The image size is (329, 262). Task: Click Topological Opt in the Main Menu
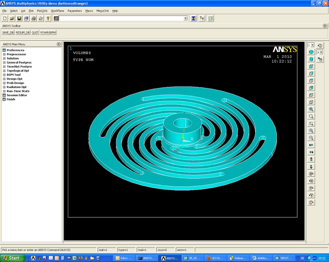[x=18, y=70]
